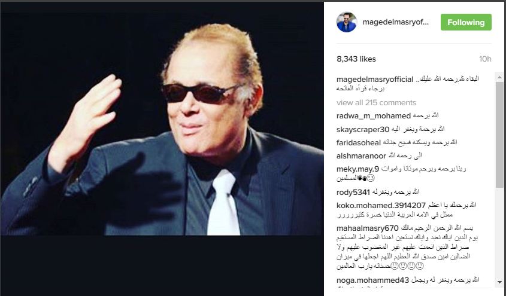This screenshot has width=506, height=296.
Task: View the 8,343 likes list
Action: [356, 59]
